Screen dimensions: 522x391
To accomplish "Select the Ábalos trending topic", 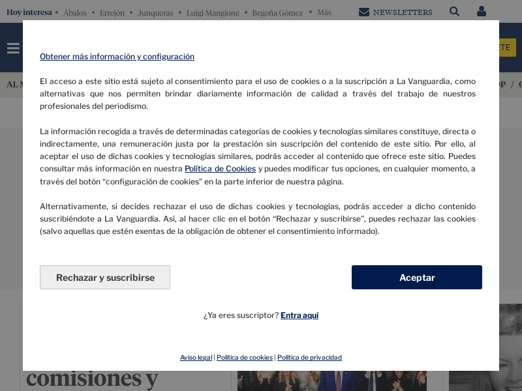I will coord(75,12).
